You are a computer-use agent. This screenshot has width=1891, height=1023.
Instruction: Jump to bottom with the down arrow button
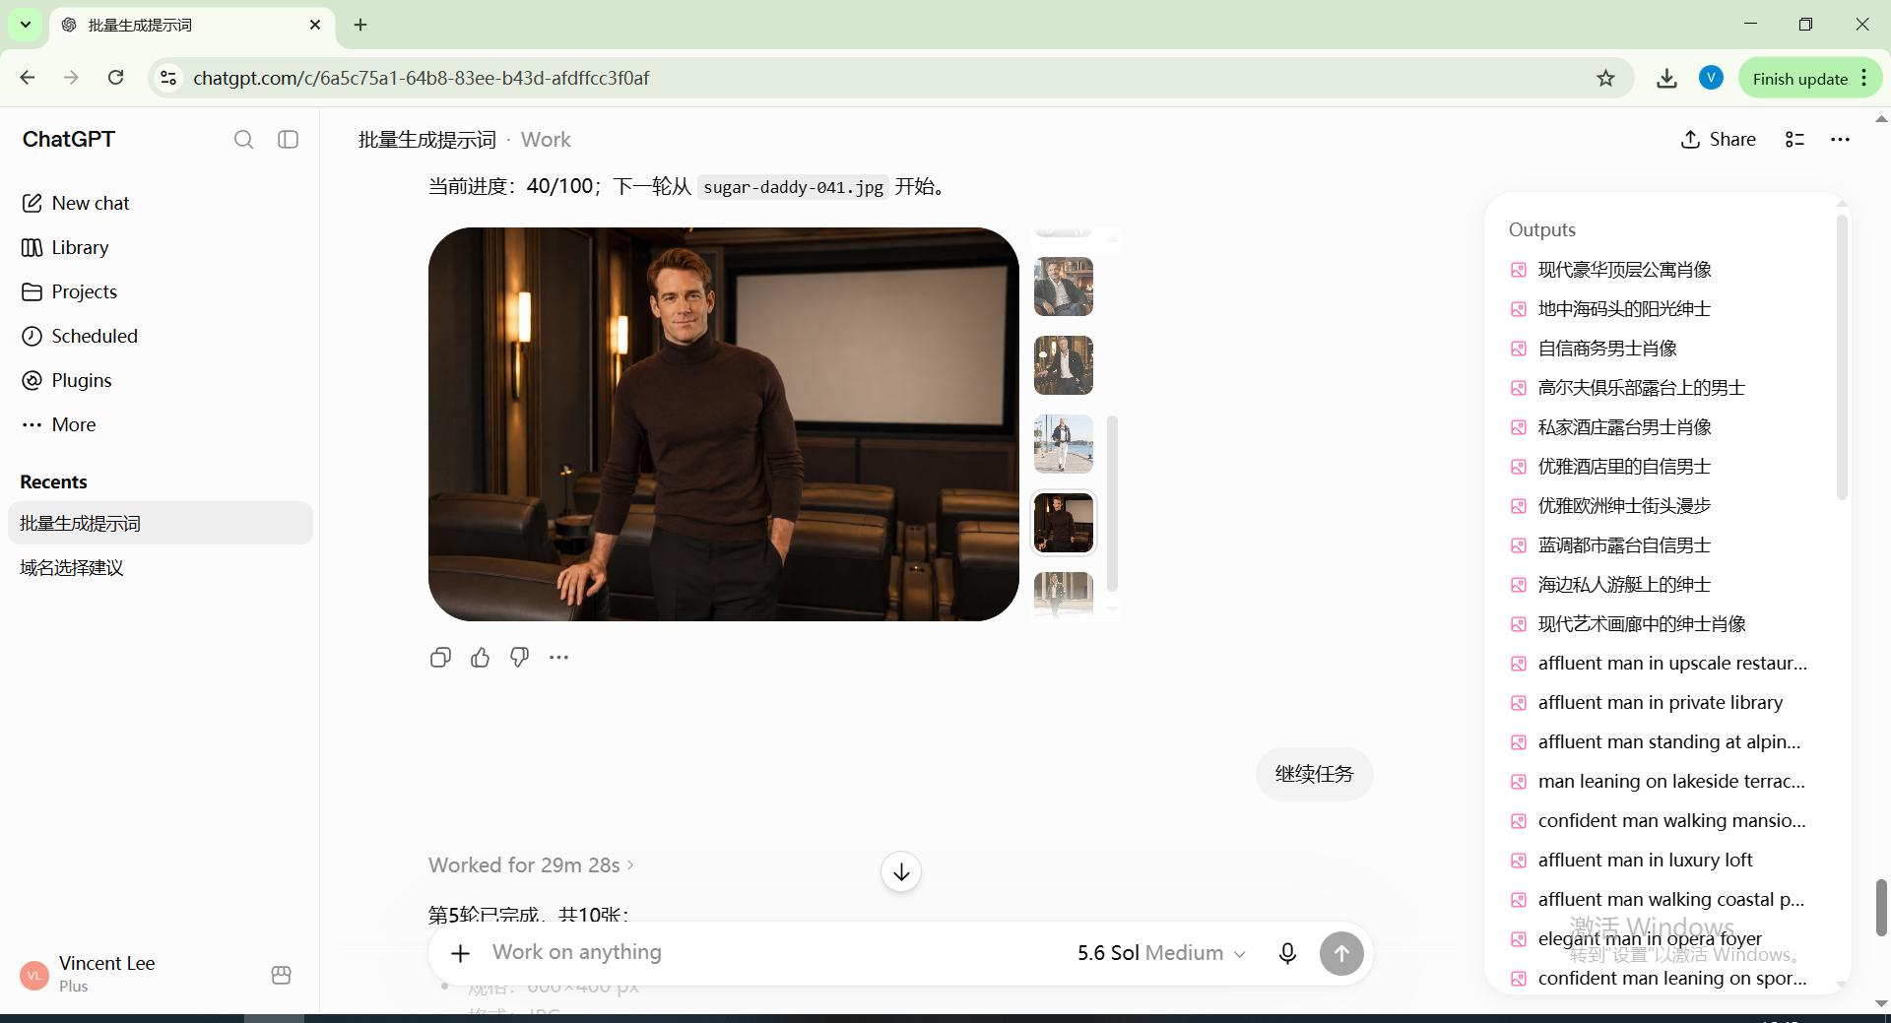pyautogui.click(x=900, y=871)
